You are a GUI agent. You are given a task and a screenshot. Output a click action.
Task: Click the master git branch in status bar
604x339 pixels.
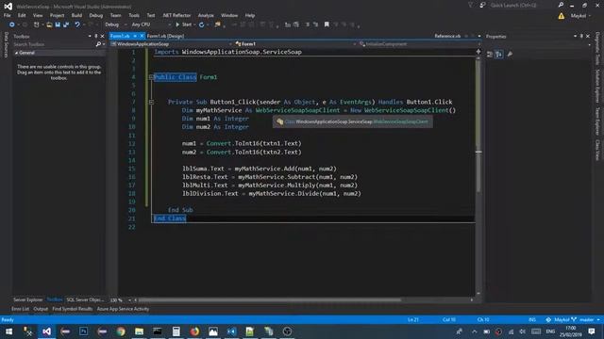coord(586,320)
